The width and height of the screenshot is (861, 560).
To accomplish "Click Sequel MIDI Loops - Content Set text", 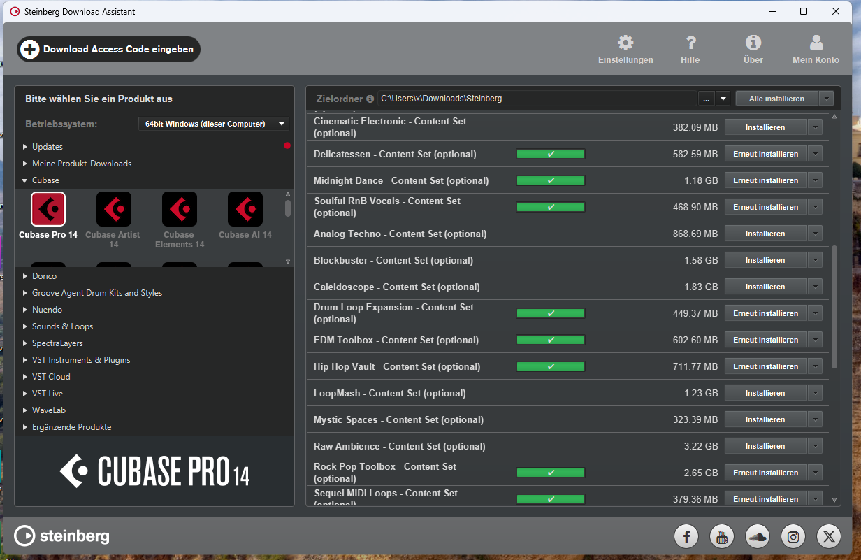I will tap(386, 498).
